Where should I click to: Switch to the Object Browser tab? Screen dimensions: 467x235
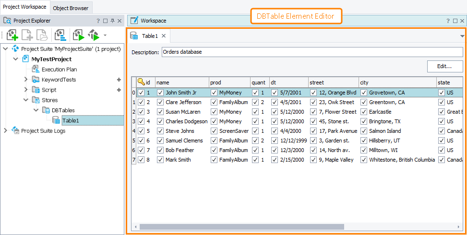70,8
